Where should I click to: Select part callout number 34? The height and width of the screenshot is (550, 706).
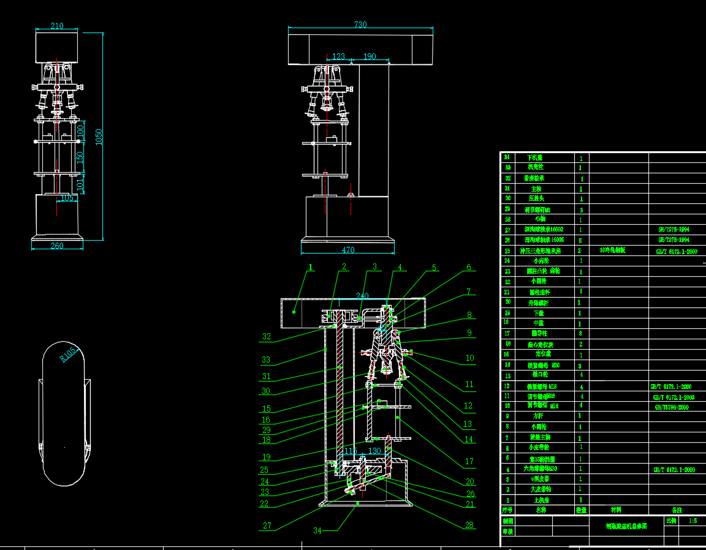[x=317, y=530]
